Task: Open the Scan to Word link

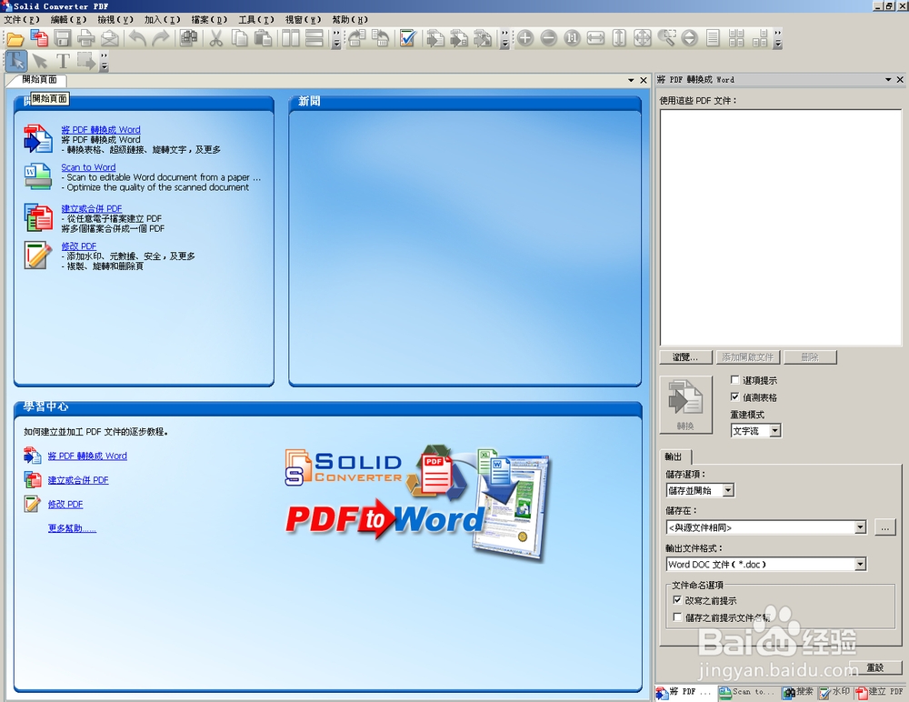Action: (x=88, y=167)
